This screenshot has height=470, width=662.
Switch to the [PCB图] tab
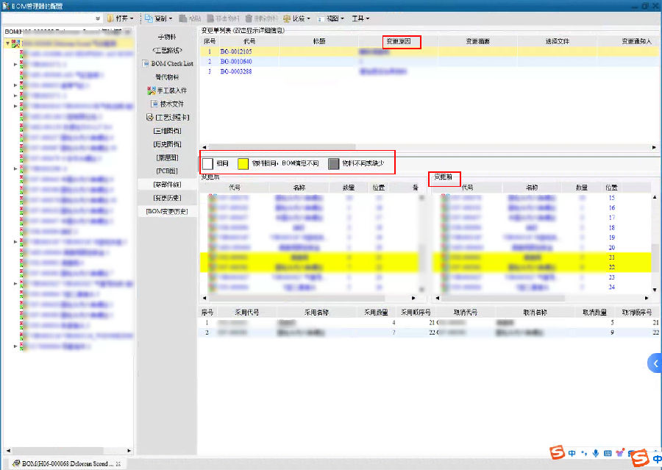click(x=167, y=171)
